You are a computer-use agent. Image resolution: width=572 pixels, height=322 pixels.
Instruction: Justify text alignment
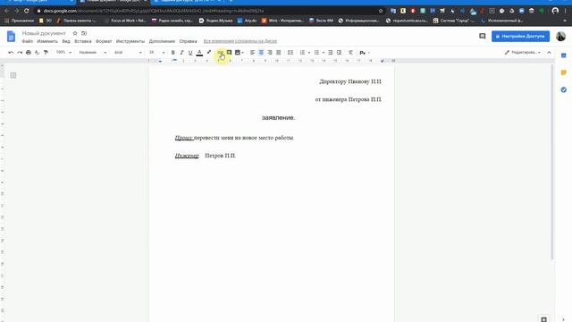click(x=279, y=53)
